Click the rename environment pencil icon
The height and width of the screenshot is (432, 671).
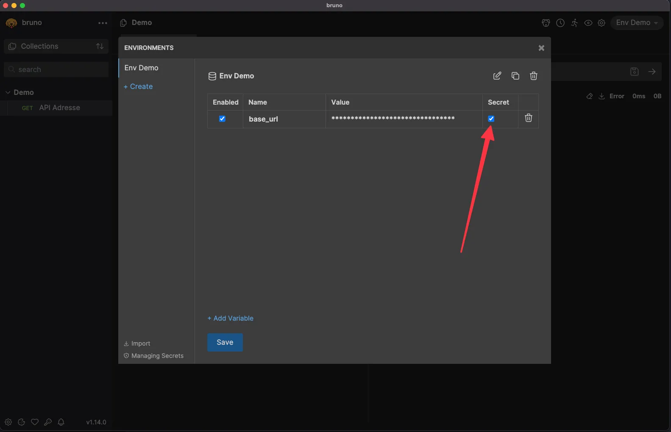497,76
